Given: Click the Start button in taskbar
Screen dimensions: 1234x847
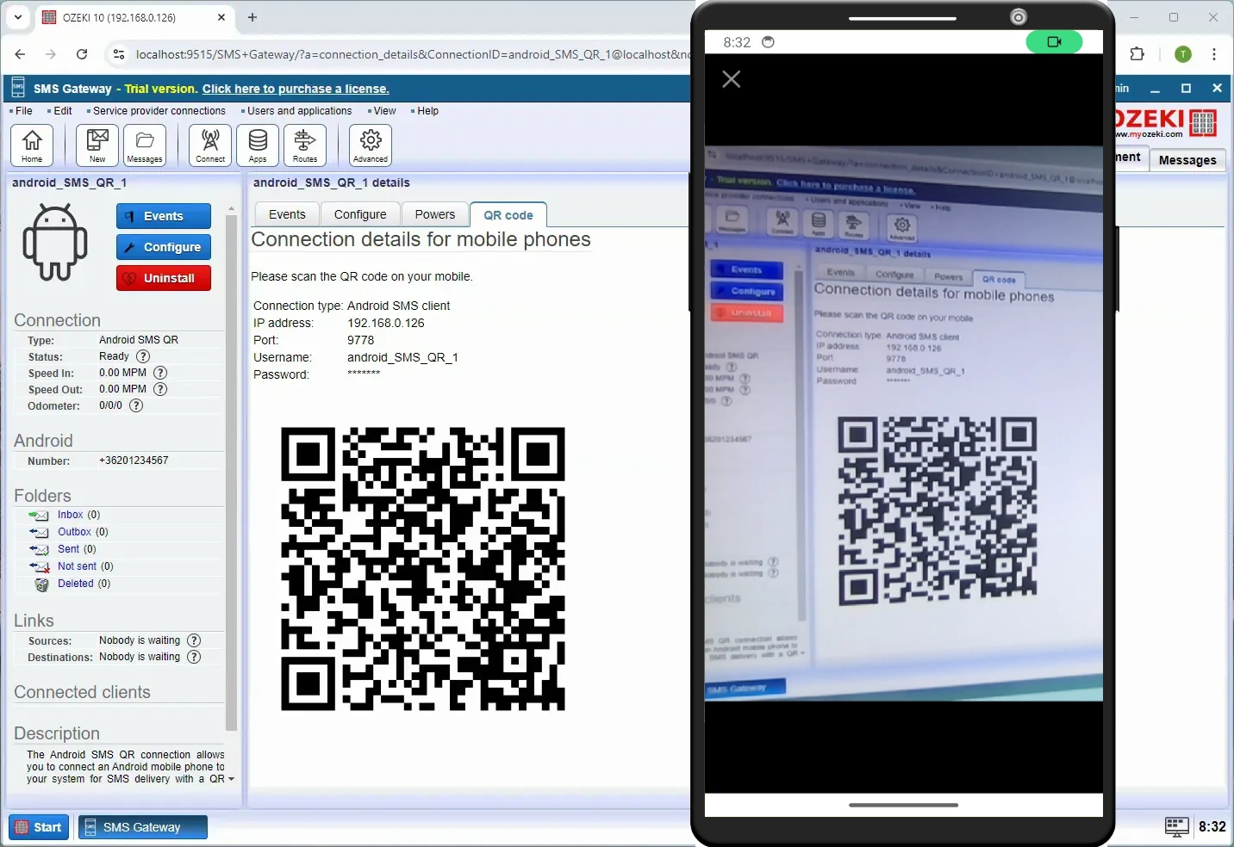Looking at the screenshot, I should click(39, 827).
